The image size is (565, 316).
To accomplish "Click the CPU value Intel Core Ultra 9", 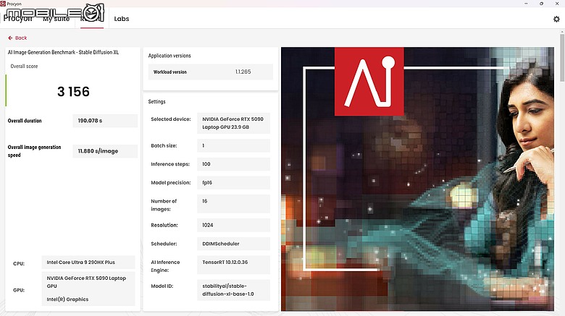I will tap(88, 262).
